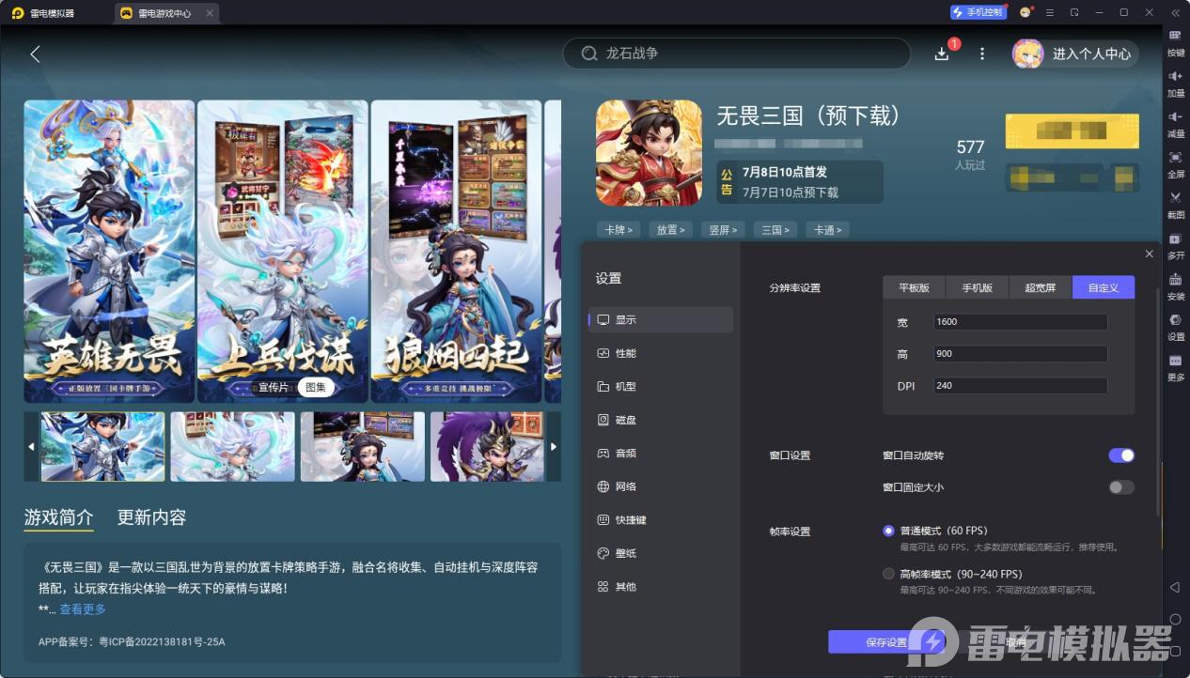Open the three-dot more options menu
The width and height of the screenshot is (1190, 678).
click(x=982, y=54)
